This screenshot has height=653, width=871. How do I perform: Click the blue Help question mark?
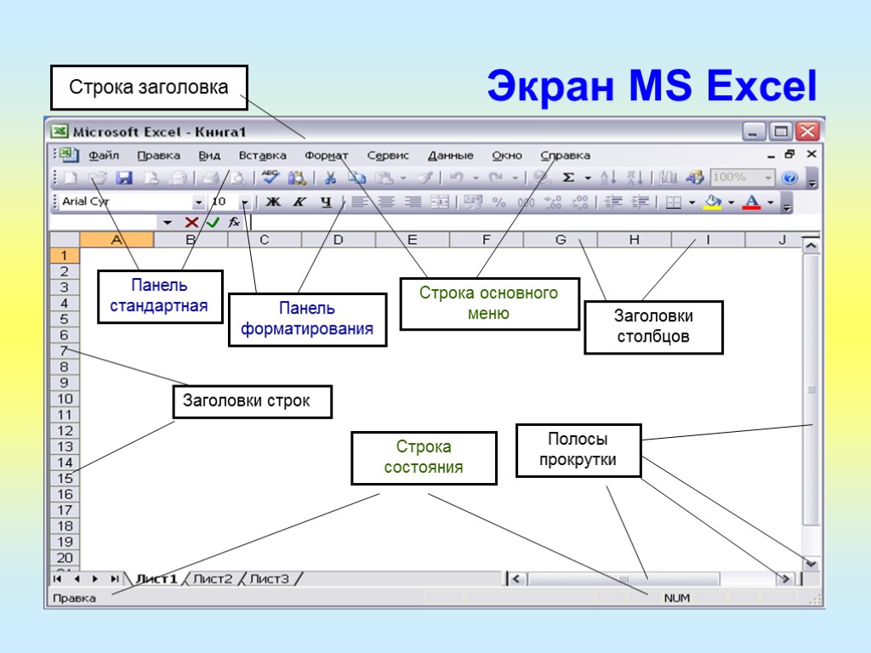pyautogui.click(x=789, y=179)
